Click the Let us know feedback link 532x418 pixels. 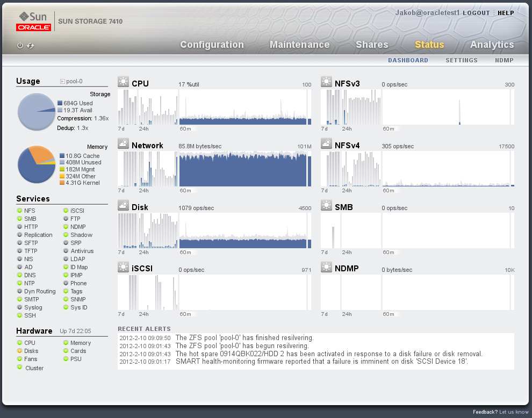coord(514,412)
